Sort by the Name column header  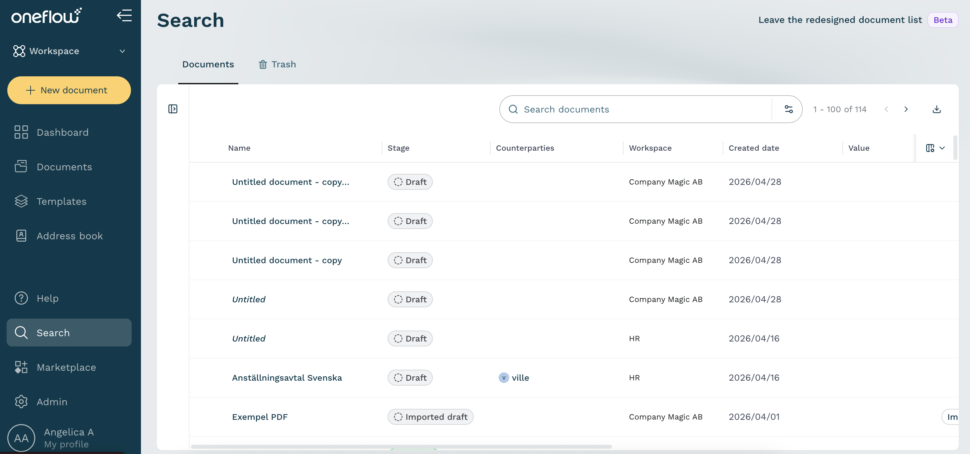click(239, 148)
